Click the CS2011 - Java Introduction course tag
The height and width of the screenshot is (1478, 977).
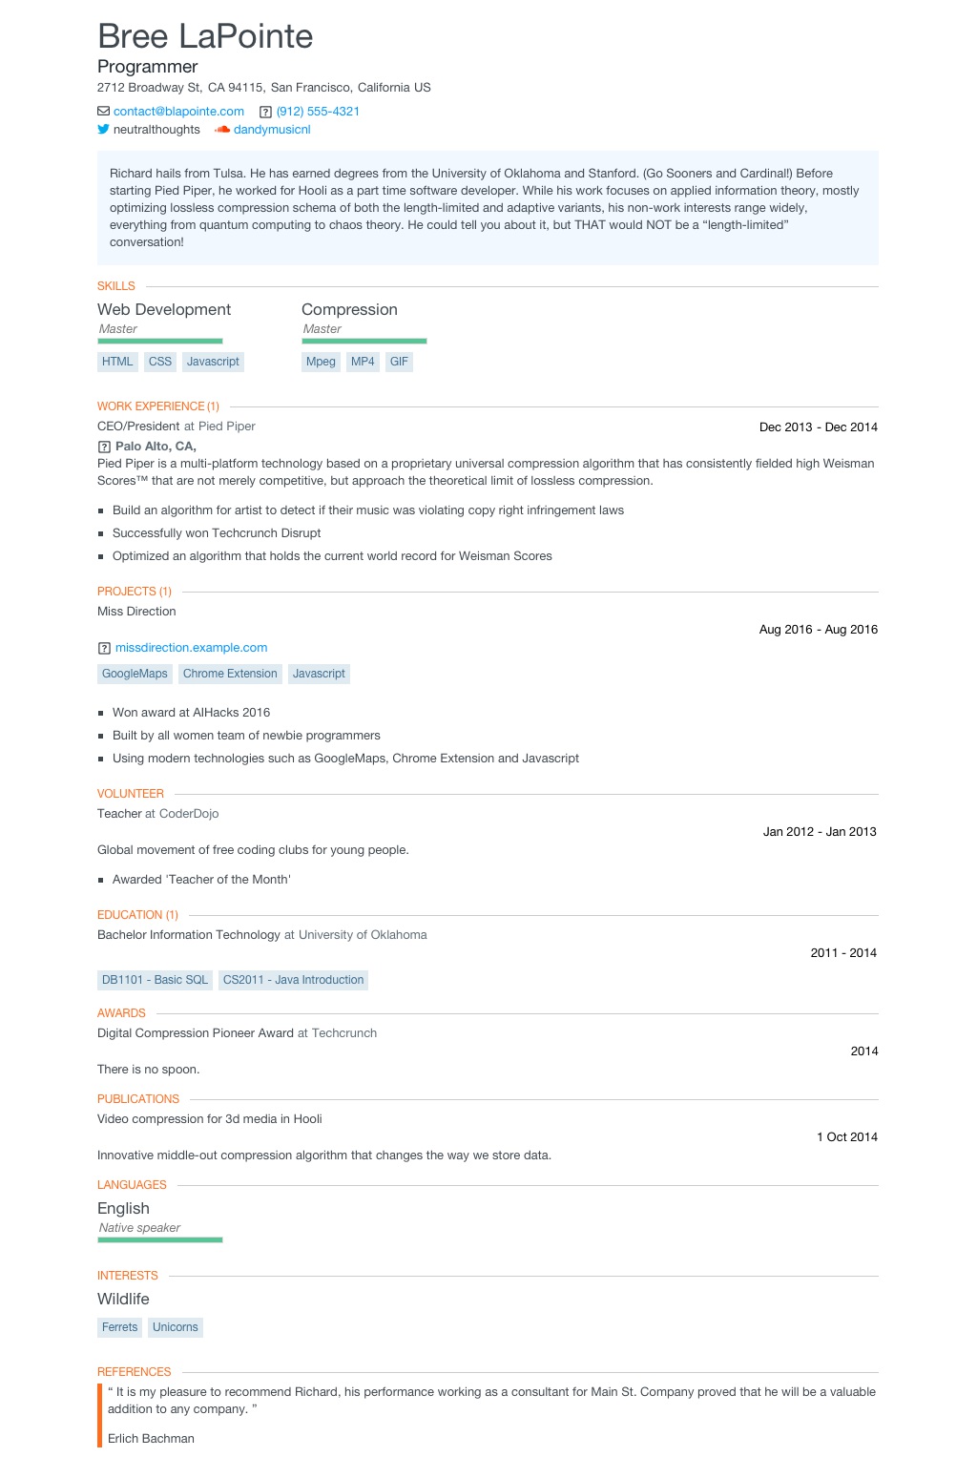pyautogui.click(x=293, y=980)
